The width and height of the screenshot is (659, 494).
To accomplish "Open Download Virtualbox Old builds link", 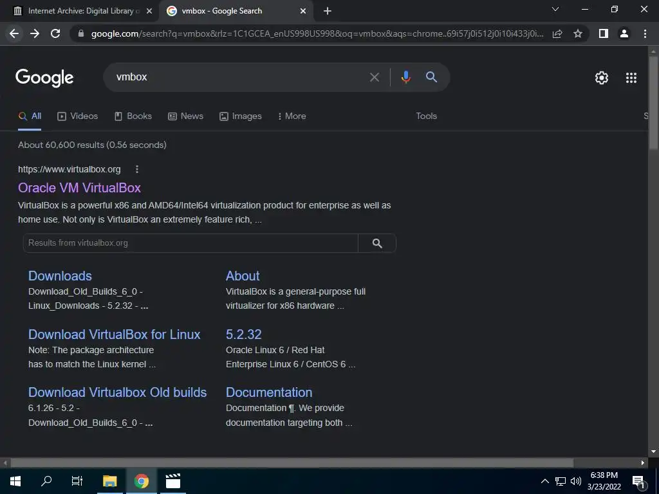I will [x=117, y=392].
